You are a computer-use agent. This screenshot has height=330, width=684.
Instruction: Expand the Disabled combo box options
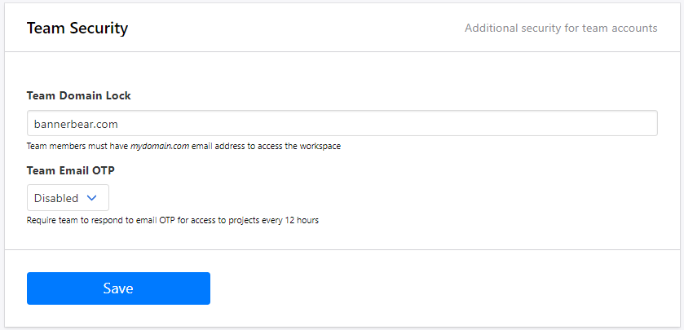click(x=68, y=198)
